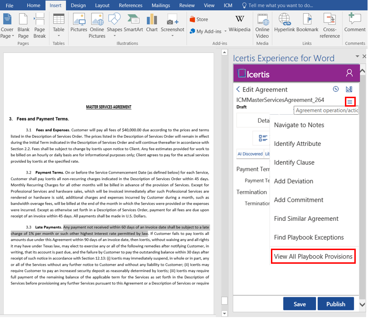Select View All Playbook Provisions

(313, 256)
